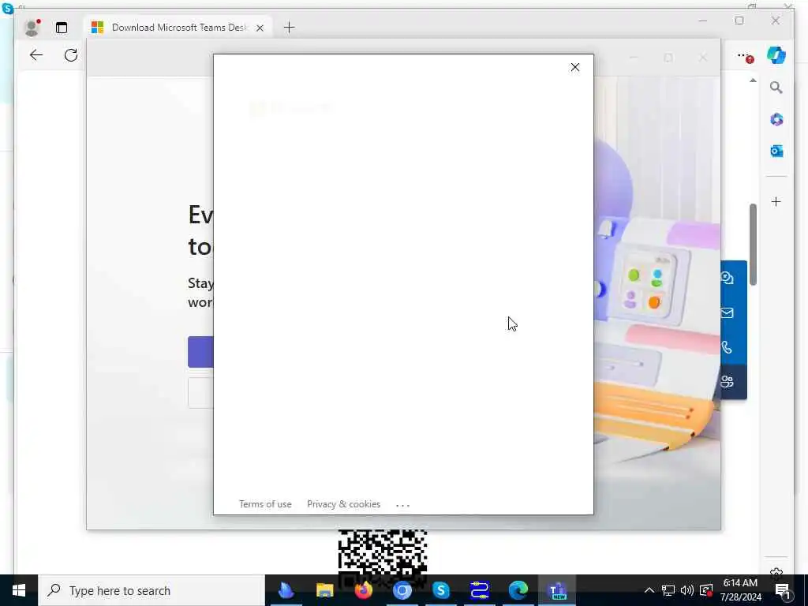Image resolution: width=808 pixels, height=606 pixels.
Task: Open Privacy & cookies link
Action: click(x=344, y=504)
